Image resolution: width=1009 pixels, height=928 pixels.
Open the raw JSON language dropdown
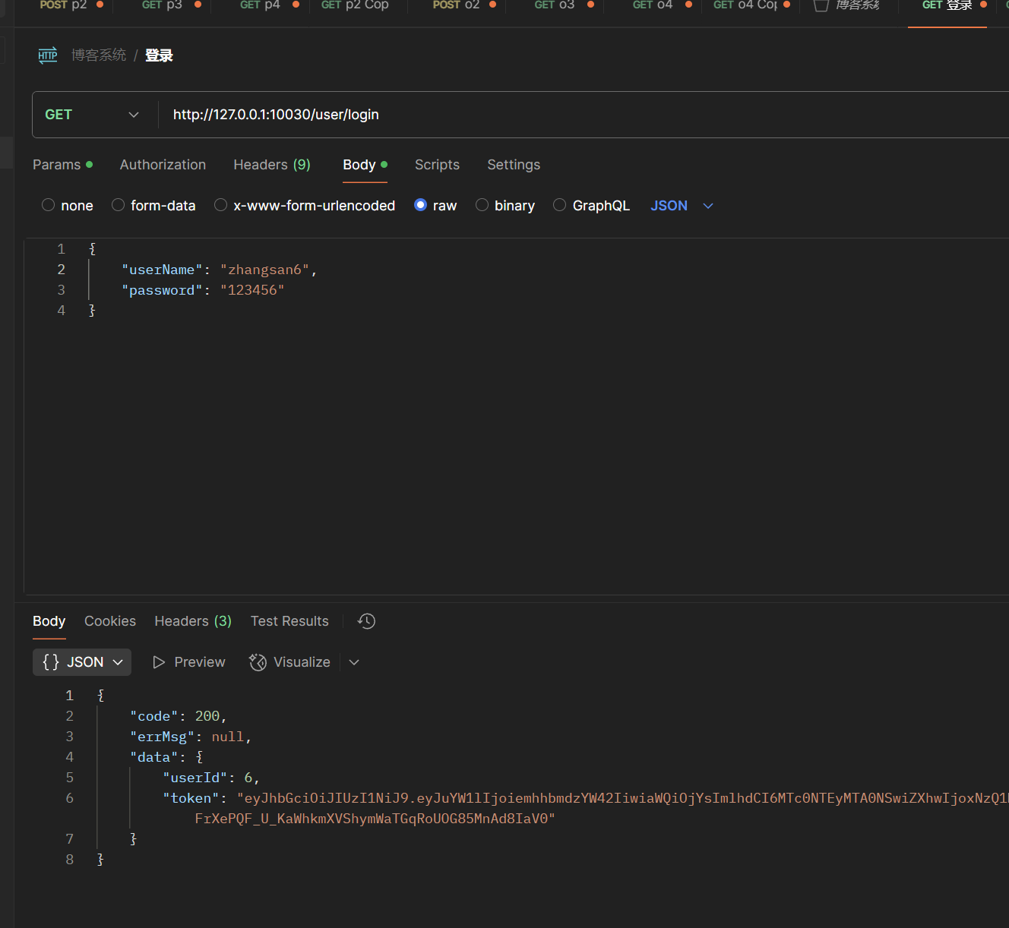682,206
